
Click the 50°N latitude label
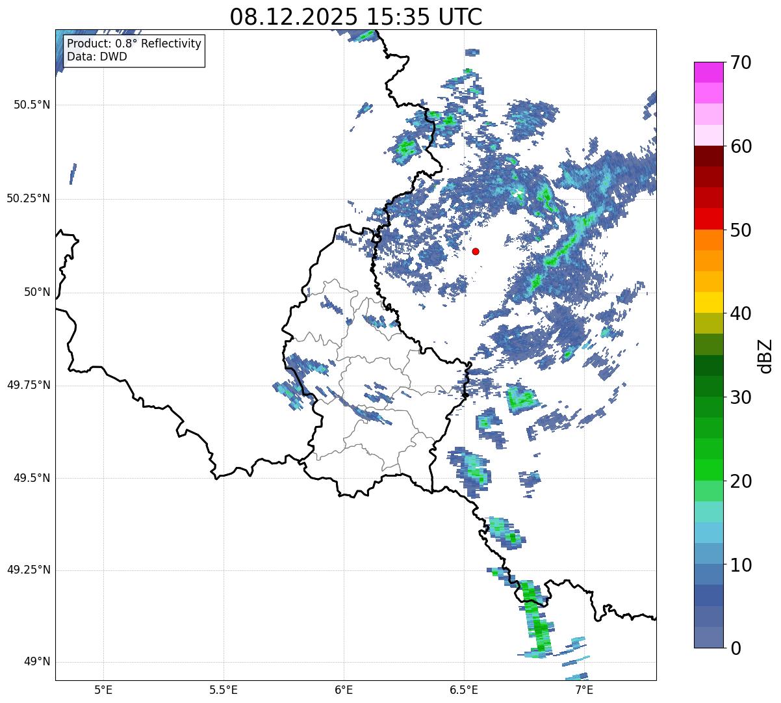click(x=37, y=293)
